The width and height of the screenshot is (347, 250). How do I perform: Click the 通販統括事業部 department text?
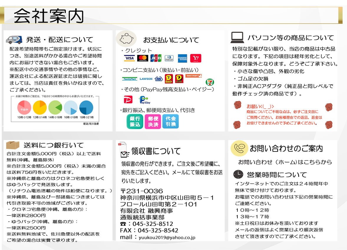(142, 217)
